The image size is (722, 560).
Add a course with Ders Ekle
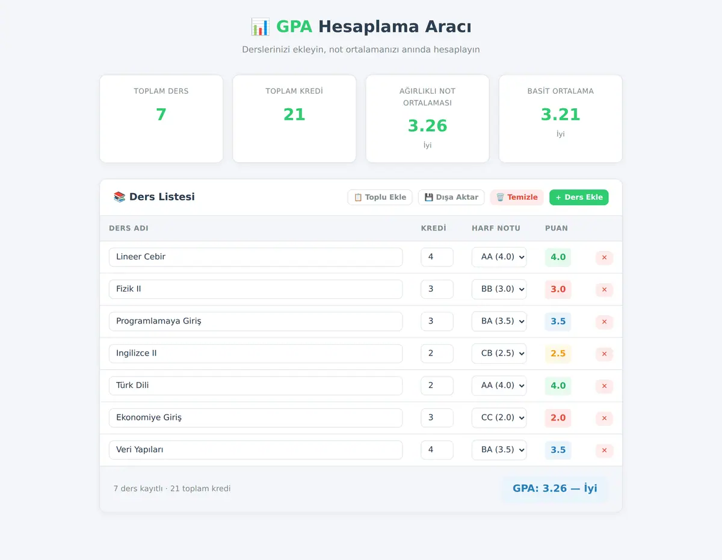pos(579,197)
